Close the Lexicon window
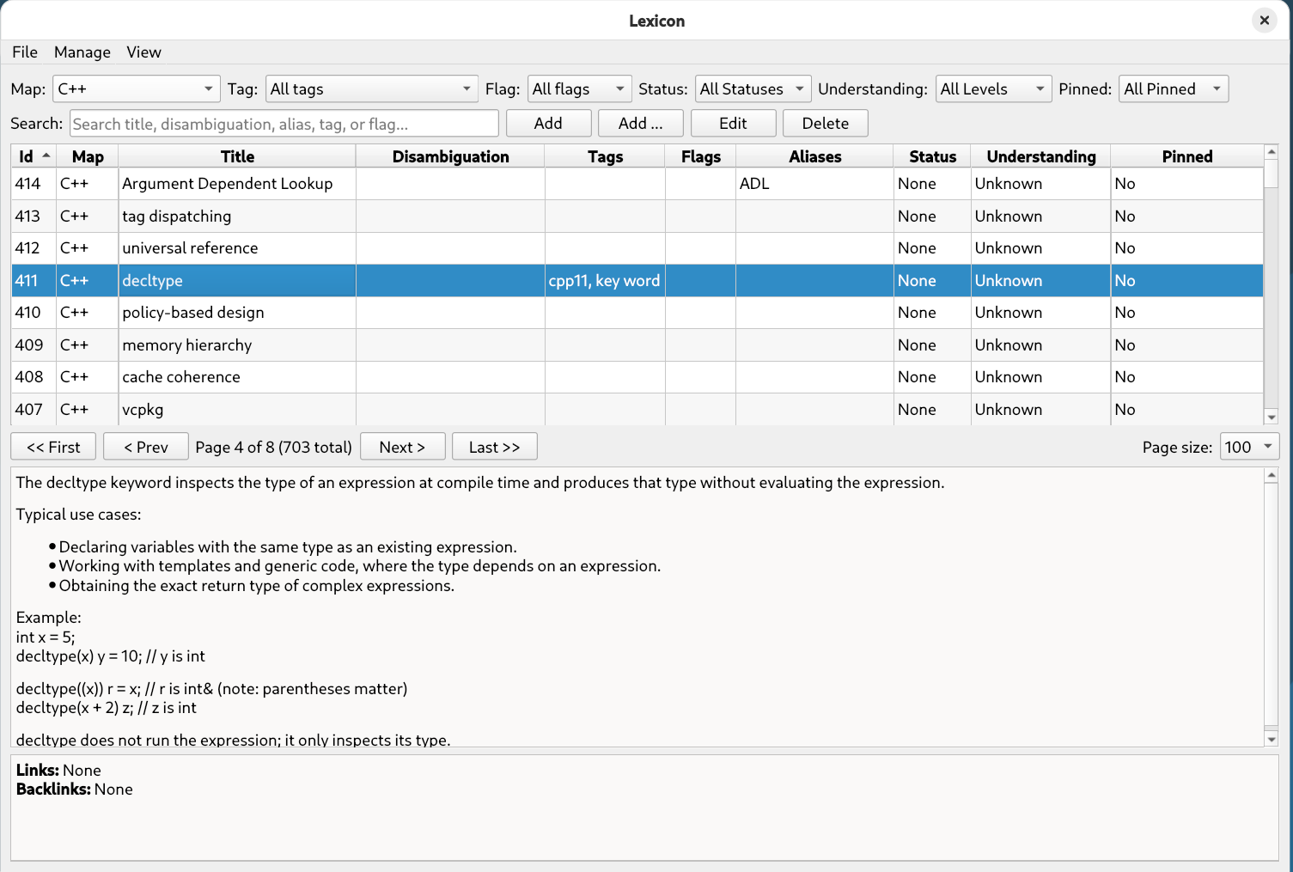The height and width of the screenshot is (872, 1293). 1265,20
